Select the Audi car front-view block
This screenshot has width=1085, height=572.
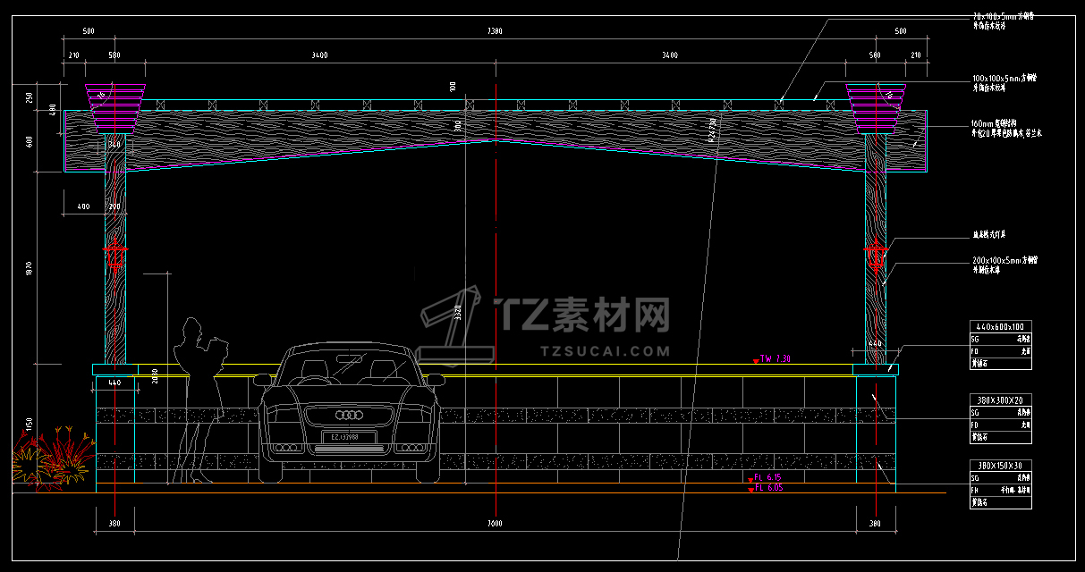click(349, 413)
